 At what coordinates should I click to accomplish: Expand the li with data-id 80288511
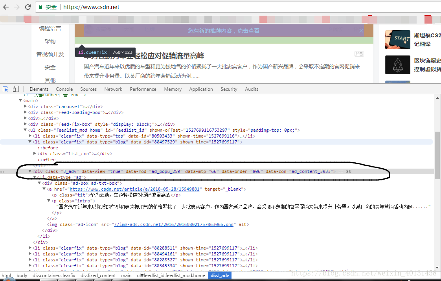[30, 248]
